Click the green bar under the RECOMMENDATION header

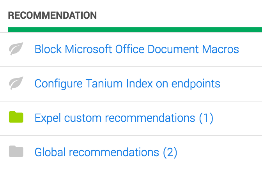click(x=135, y=30)
